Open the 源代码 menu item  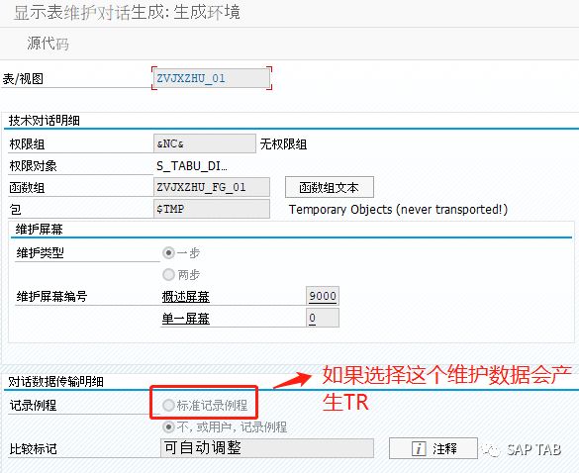(x=48, y=44)
